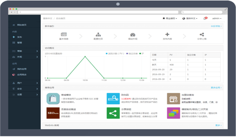The height and width of the screenshot is (137, 236).
Task: Expand the 安全 sidebar menu
Action: click(x=24, y=89)
